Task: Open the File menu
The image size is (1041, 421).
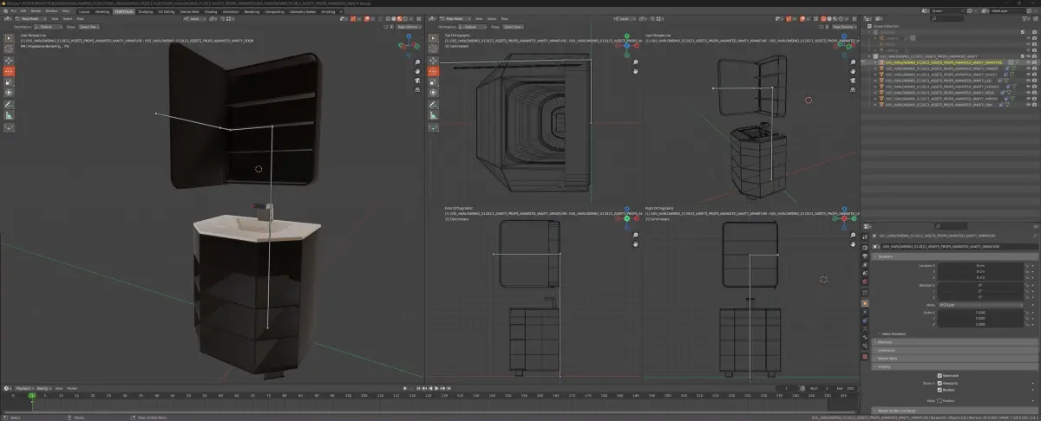Action: click(13, 11)
